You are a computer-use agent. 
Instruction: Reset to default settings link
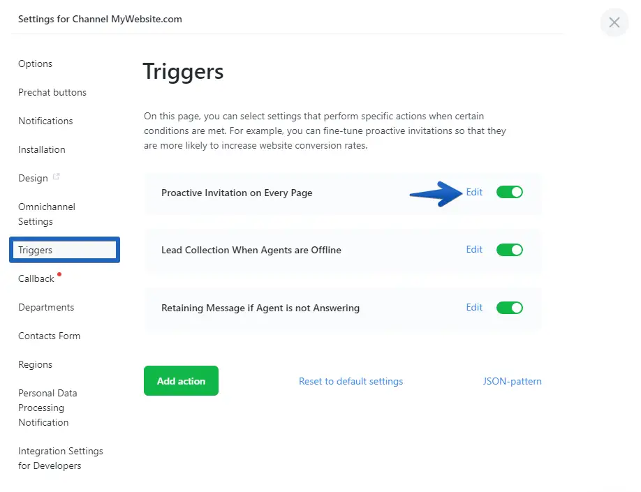click(x=351, y=382)
